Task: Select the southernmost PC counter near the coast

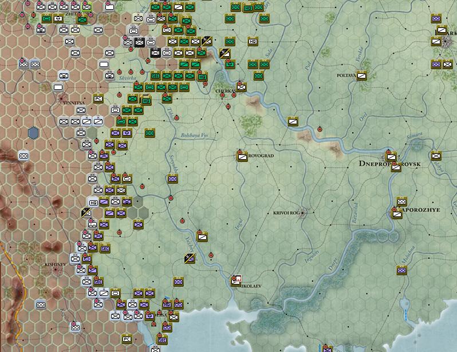Action: click(127, 339)
